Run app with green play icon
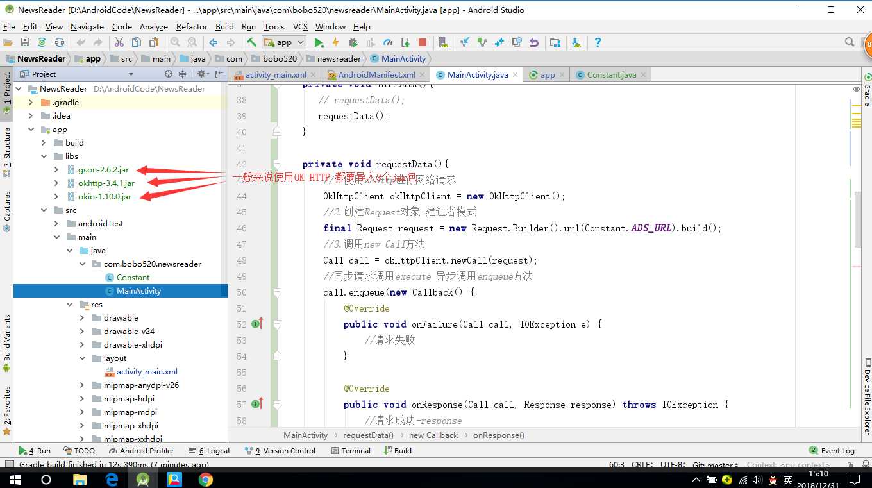This screenshot has height=488, width=872. 319,42
